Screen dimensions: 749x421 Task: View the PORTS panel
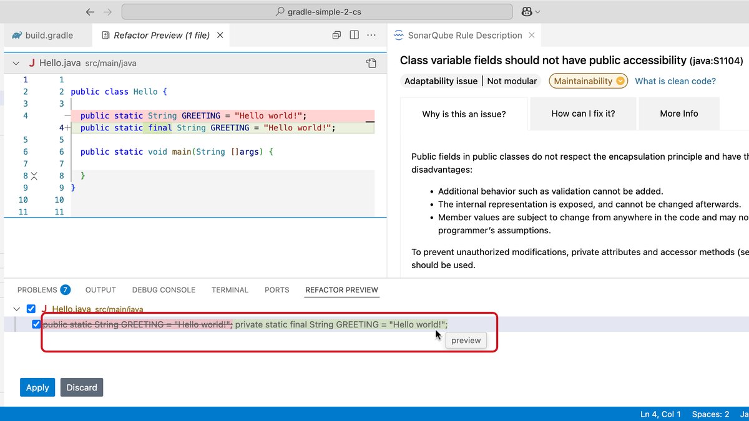(x=277, y=290)
